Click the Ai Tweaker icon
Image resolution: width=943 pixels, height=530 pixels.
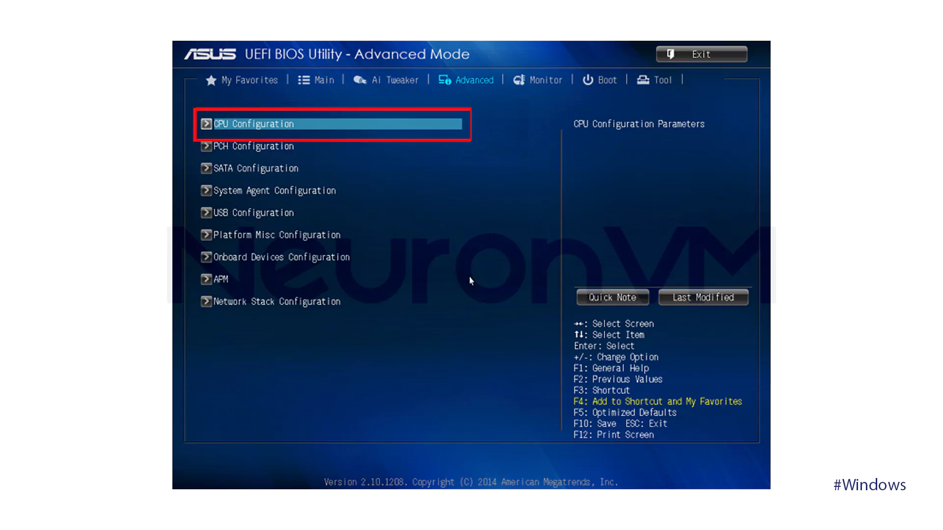360,80
